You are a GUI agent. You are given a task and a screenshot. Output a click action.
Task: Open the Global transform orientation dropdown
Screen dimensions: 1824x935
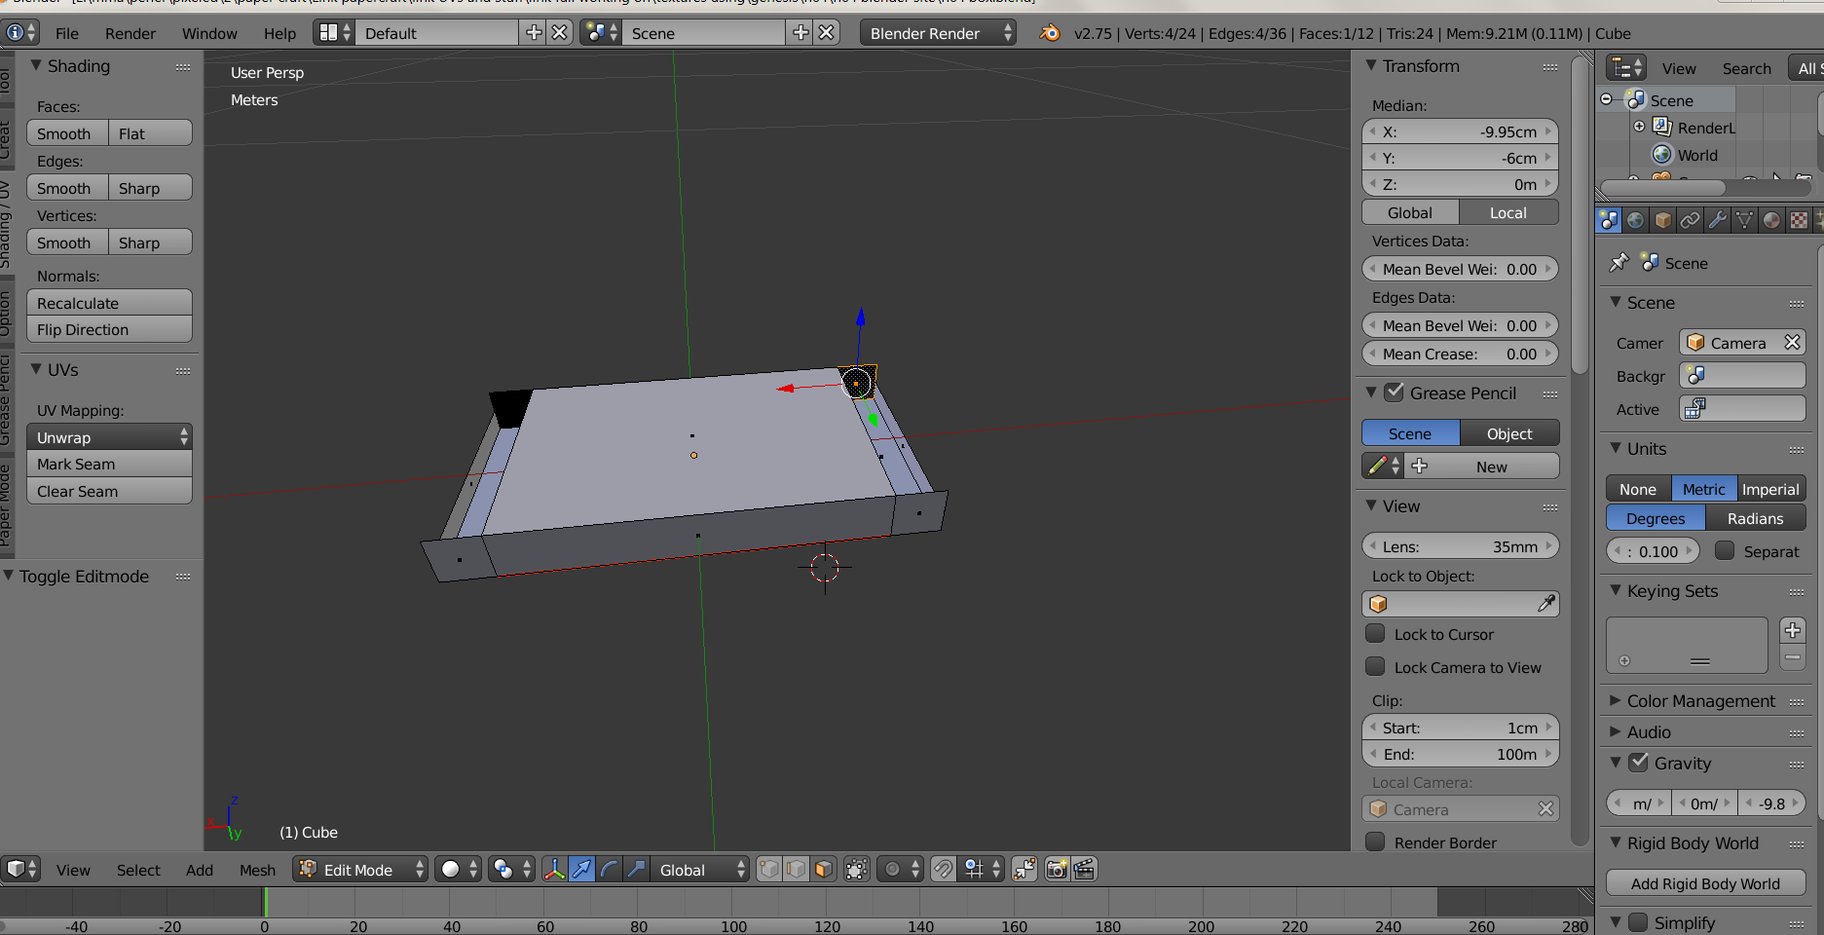click(x=700, y=869)
